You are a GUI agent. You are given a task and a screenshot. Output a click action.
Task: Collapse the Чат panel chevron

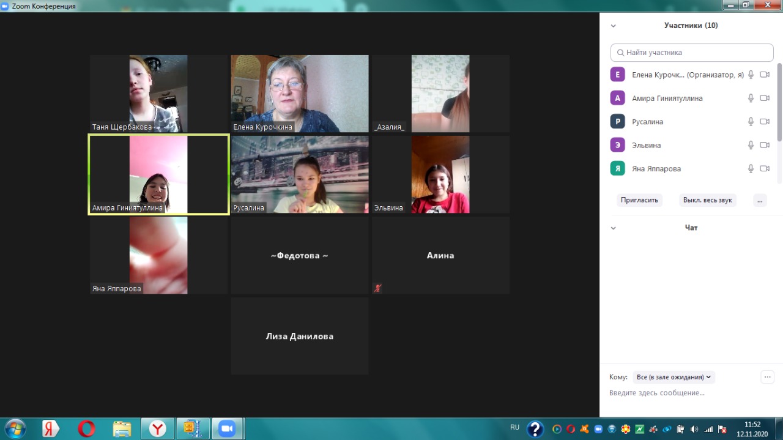point(614,228)
